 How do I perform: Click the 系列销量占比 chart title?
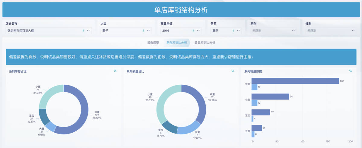point(135,71)
